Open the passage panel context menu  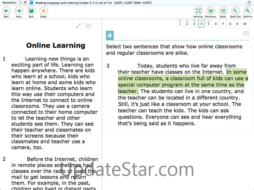(89, 26)
